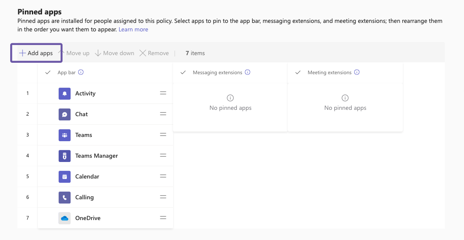
Task: Click the info icon above Meeting 'No pinned apps'
Action: click(x=345, y=98)
